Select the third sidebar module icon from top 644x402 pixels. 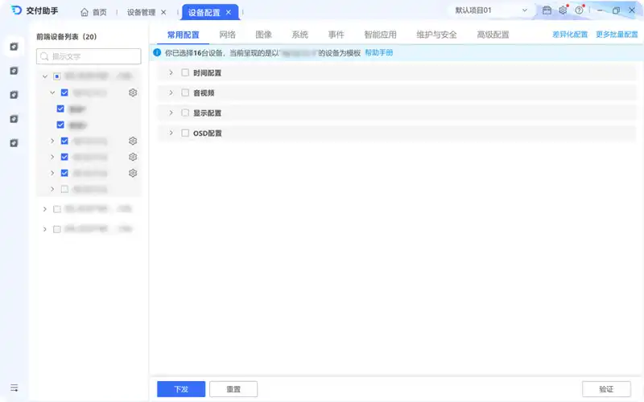14,95
